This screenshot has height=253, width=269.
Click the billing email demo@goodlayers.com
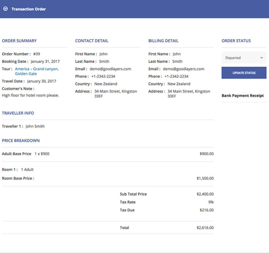[184, 69]
